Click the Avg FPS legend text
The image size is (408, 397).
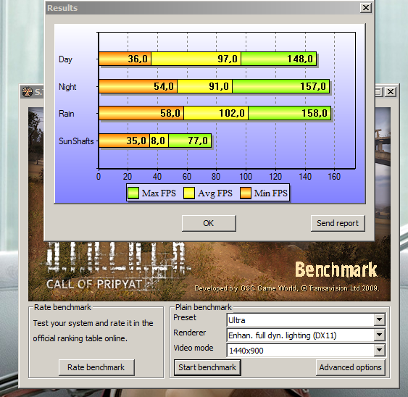[215, 193]
